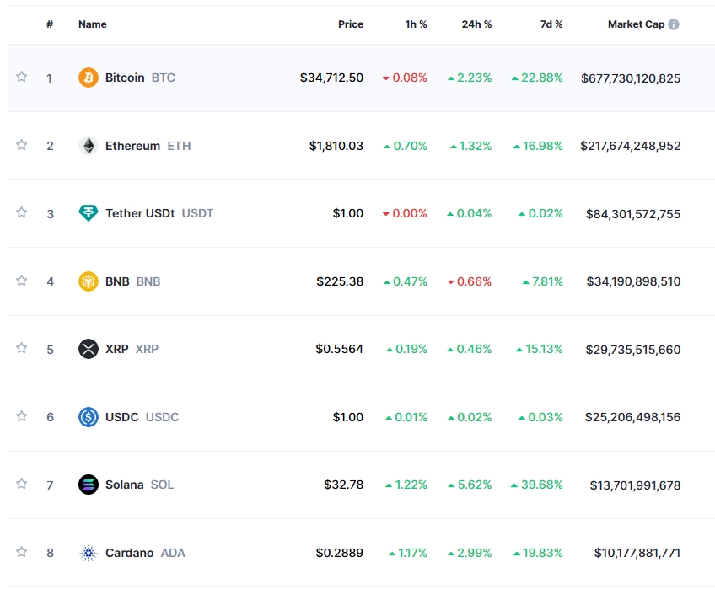Click the Ethereum diamond logo icon
This screenshot has width=715, height=589.
pos(89,146)
